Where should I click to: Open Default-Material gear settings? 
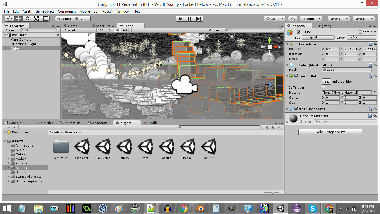(375, 116)
